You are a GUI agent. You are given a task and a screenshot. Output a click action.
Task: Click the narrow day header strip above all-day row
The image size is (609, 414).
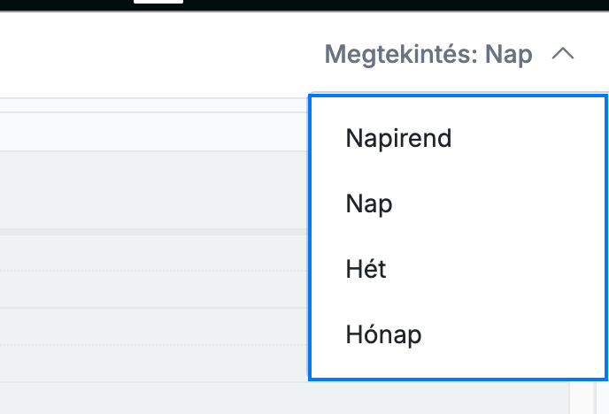coord(154,105)
